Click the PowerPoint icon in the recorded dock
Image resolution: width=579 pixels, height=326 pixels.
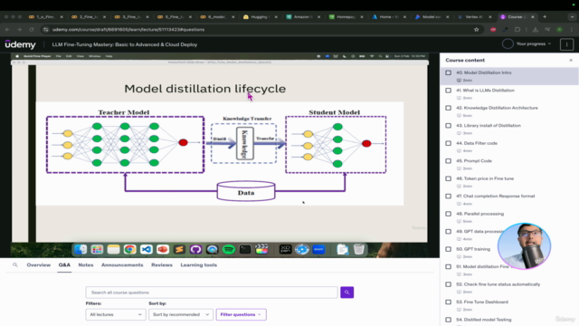coord(163,250)
